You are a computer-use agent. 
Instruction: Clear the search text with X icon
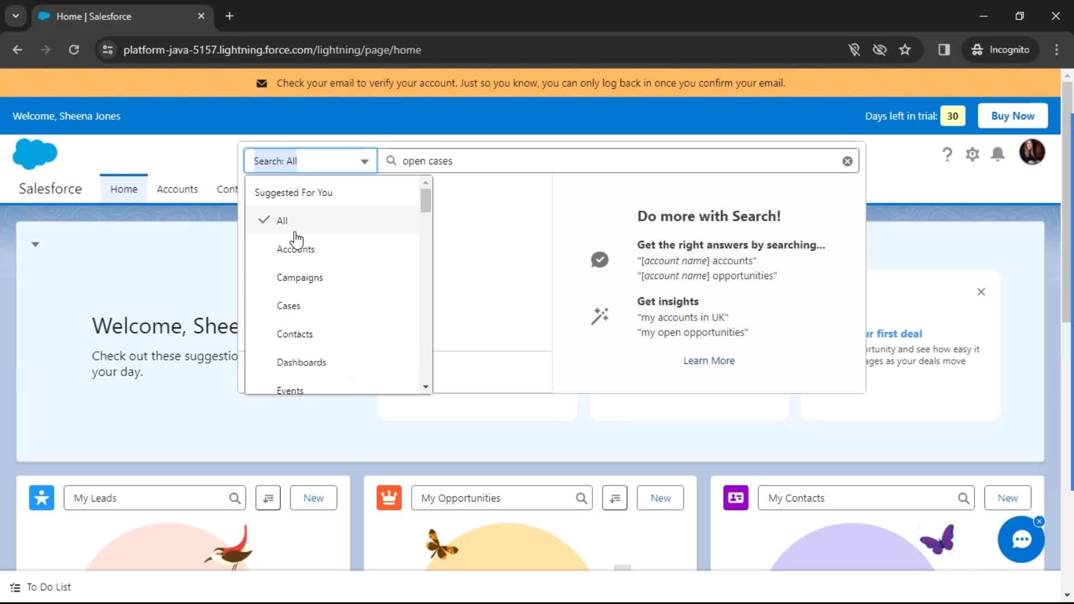pyautogui.click(x=847, y=161)
